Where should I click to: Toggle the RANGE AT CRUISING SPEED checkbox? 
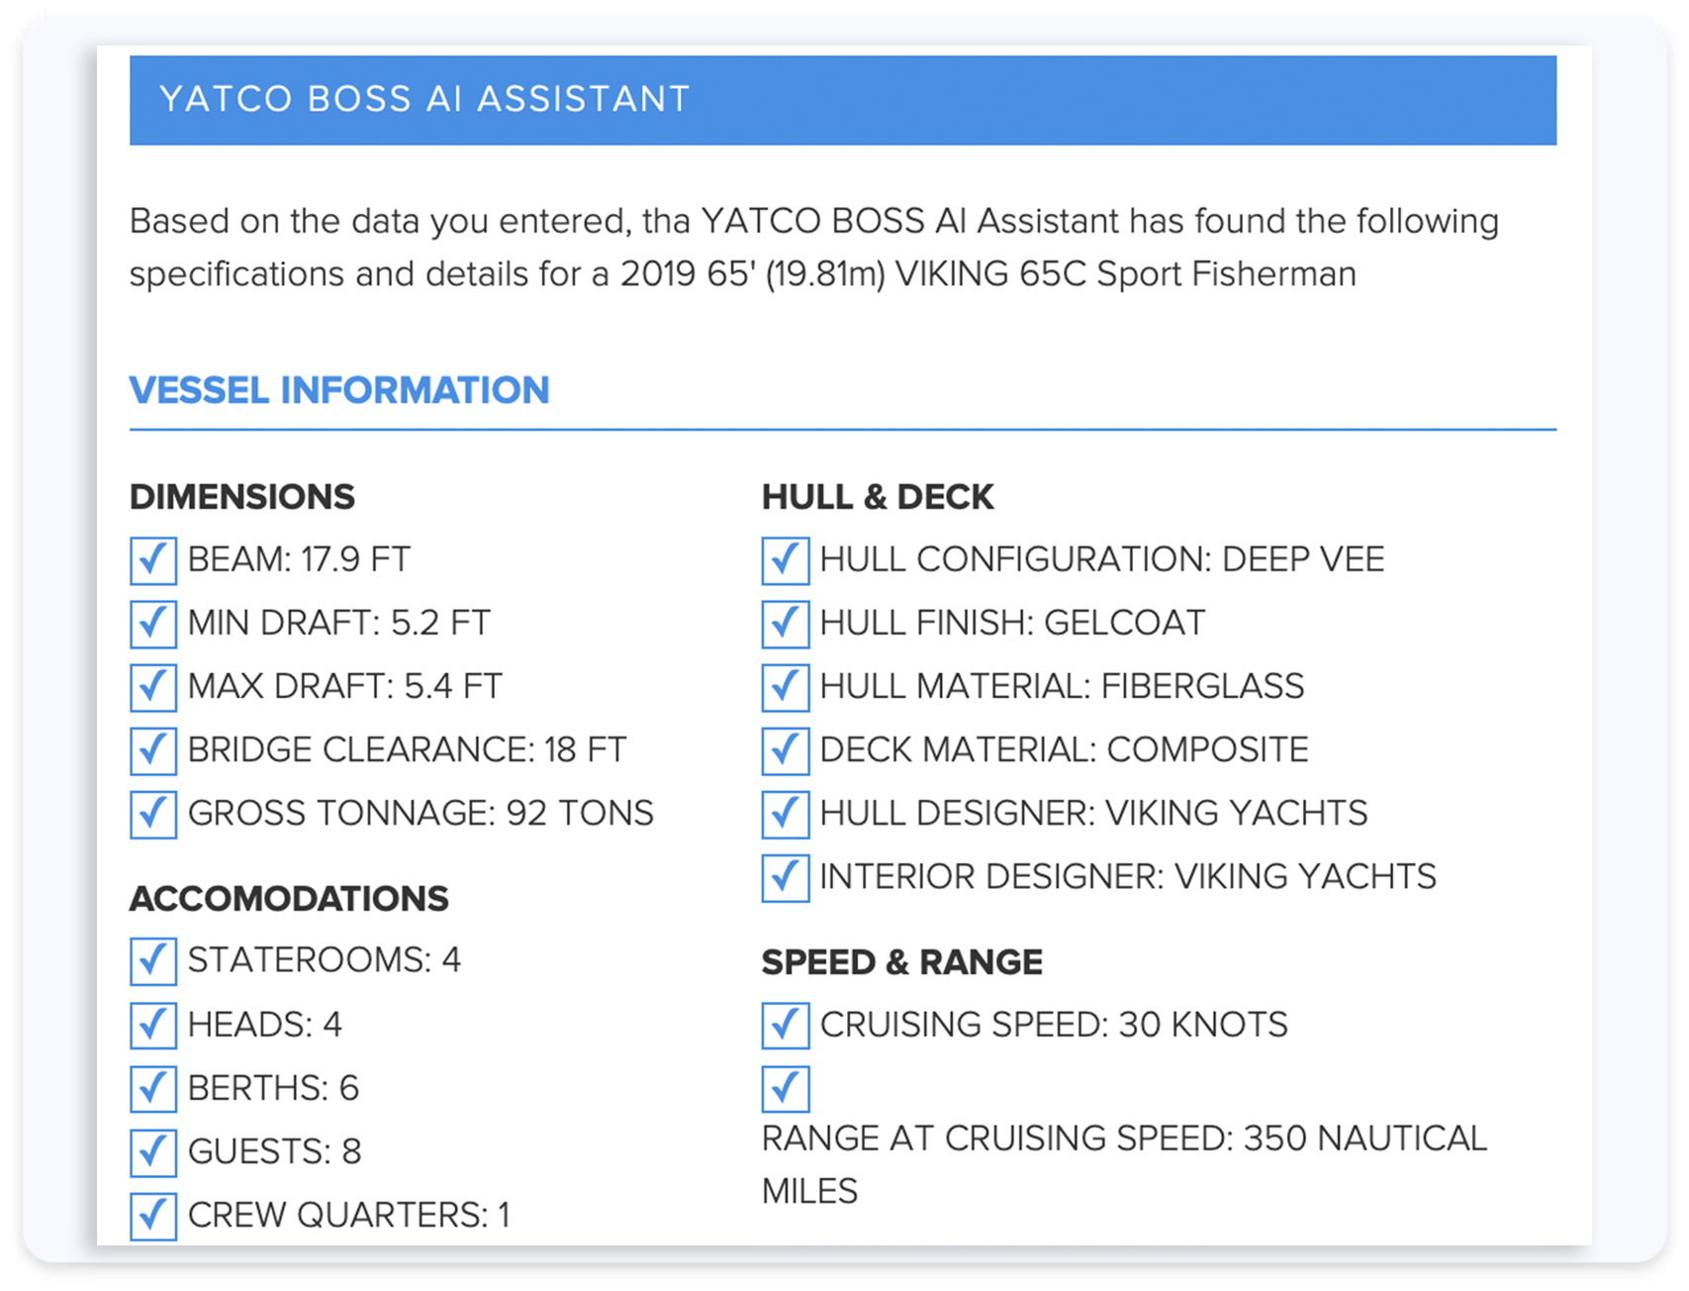pos(786,1089)
